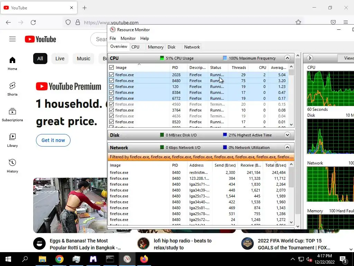
Task: Open Resource Monitor Monitor menu
Action: click(128, 38)
